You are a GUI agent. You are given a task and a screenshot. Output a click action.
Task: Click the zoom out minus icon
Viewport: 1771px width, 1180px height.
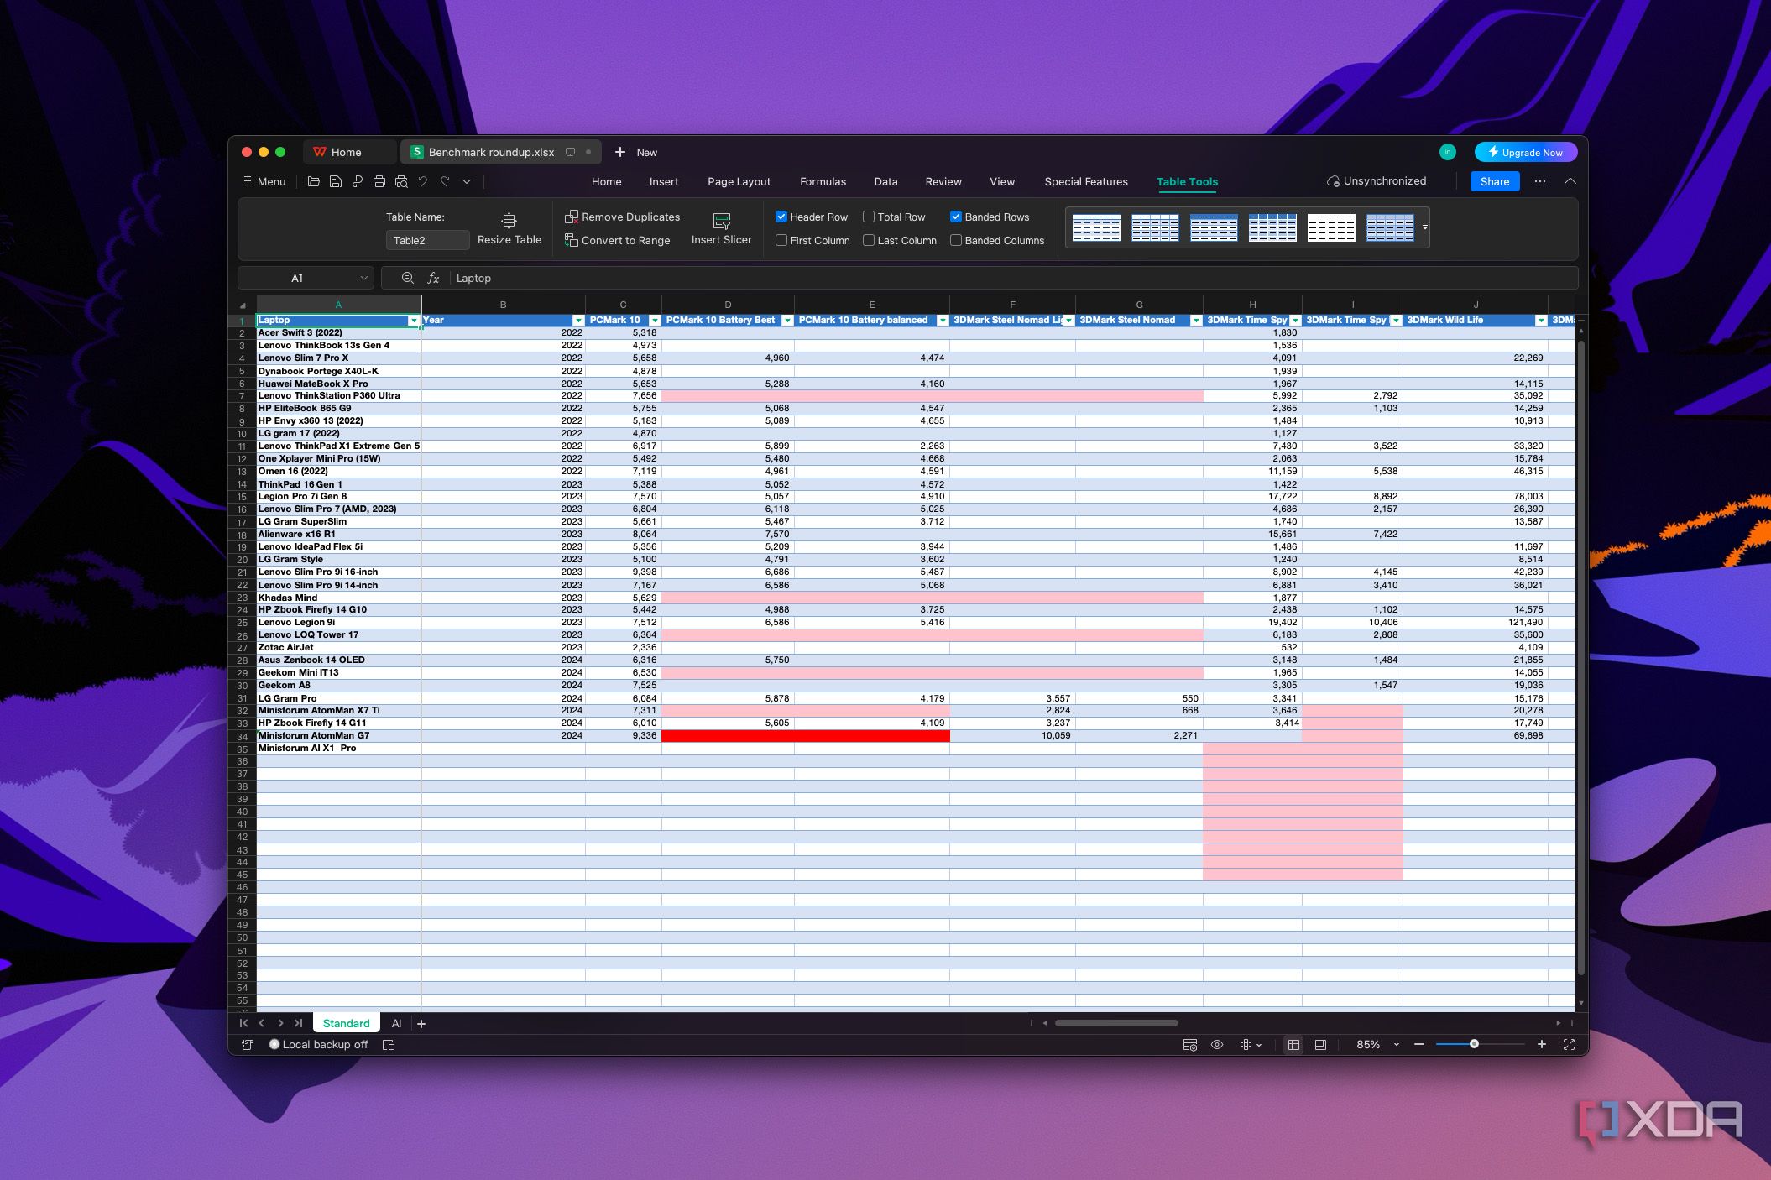pos(1419,1045)
